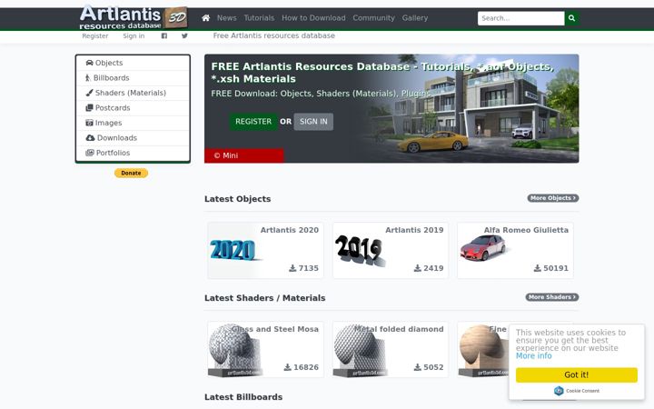Click the 16826 download count

click(306, 367)
